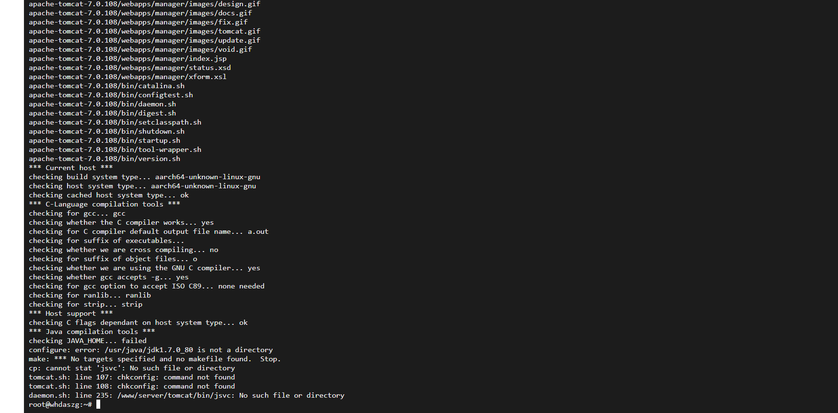
Task: Click the configure: error jdk1.7.0_80 line
Action: pyautogui.click(x=151, y=350)
